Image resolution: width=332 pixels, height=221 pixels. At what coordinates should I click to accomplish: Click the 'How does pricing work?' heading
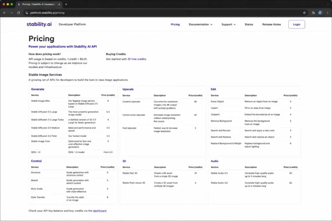[x=44, y=54]
